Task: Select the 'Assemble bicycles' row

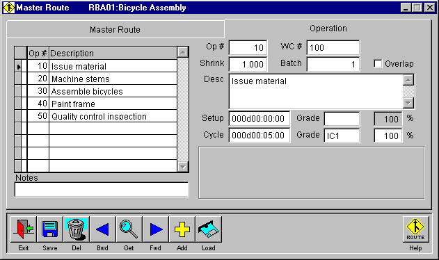Action: click(96, 91)
